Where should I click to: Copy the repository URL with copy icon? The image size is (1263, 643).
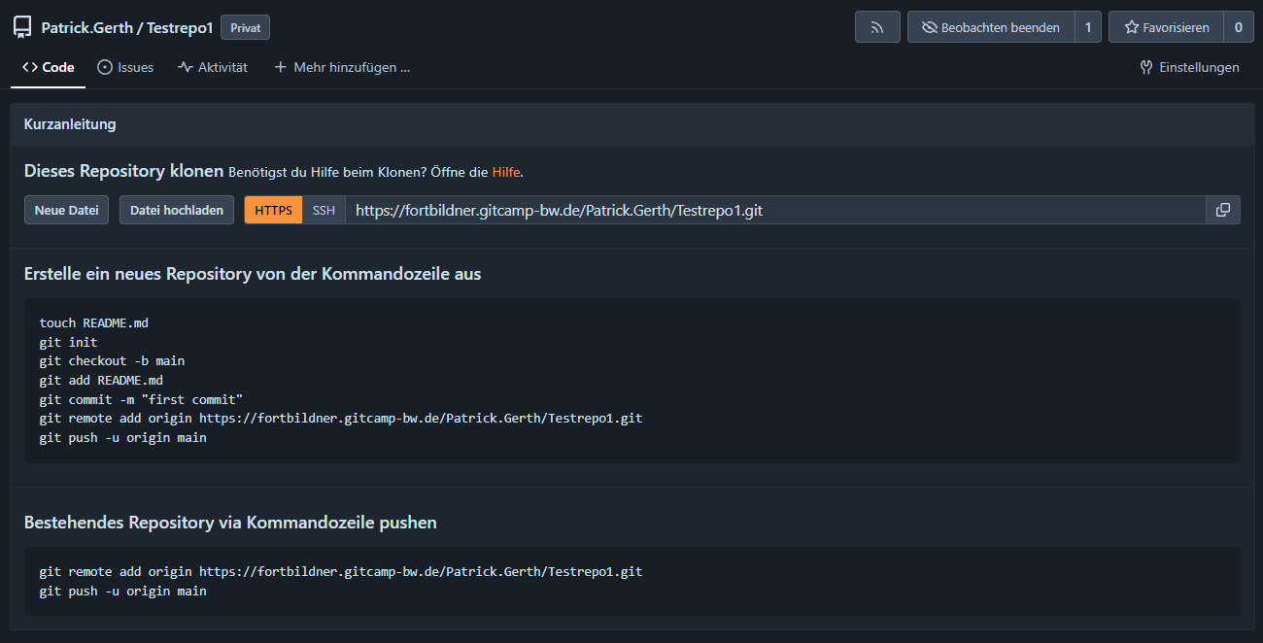point(1223,210)
